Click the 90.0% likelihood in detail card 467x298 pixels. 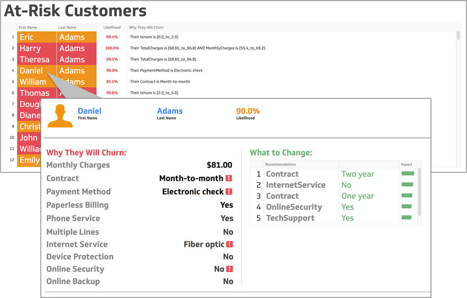(x=248, y=111)
